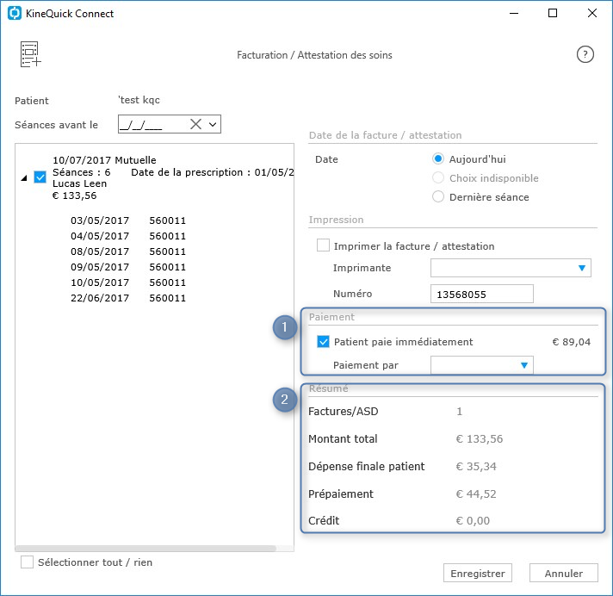Select the 03/05/2017 session row

pyautogui.click(x=127, y=220)
